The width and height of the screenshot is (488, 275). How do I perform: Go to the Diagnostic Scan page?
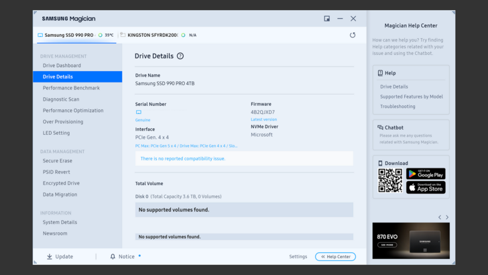click(x=61, y=99)
